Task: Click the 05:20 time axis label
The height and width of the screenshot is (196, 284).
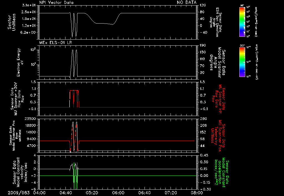Action: coord(92,193)
